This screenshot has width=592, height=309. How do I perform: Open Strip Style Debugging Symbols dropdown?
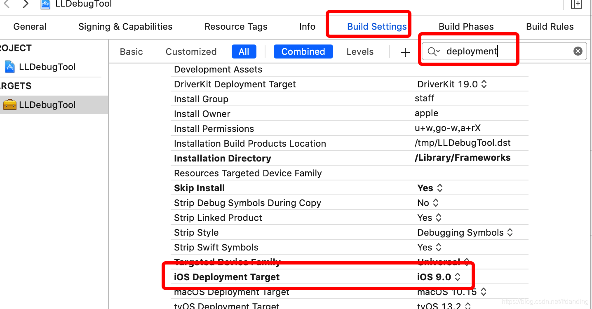coord(465,232)
